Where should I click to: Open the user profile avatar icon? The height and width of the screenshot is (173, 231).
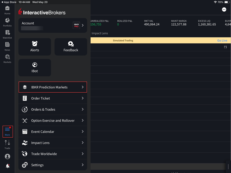(7, 156)
